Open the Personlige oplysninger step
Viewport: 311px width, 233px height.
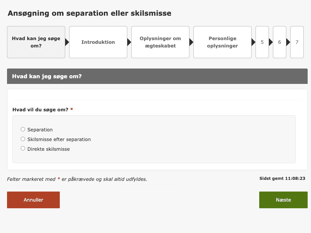tap(222, 42)
